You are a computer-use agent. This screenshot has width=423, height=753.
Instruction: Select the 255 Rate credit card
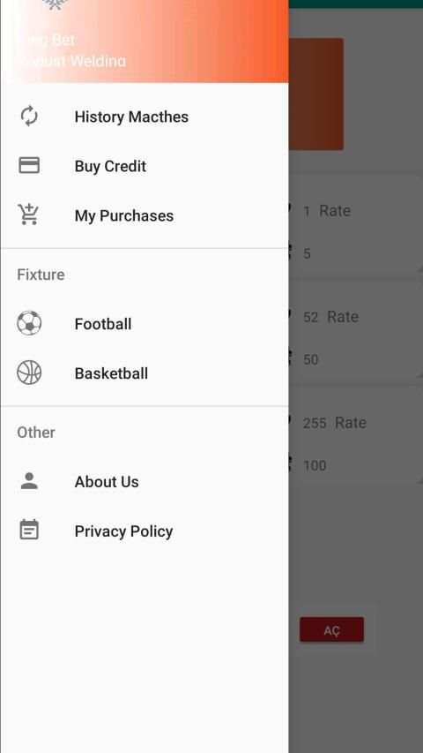coord(355,440)
